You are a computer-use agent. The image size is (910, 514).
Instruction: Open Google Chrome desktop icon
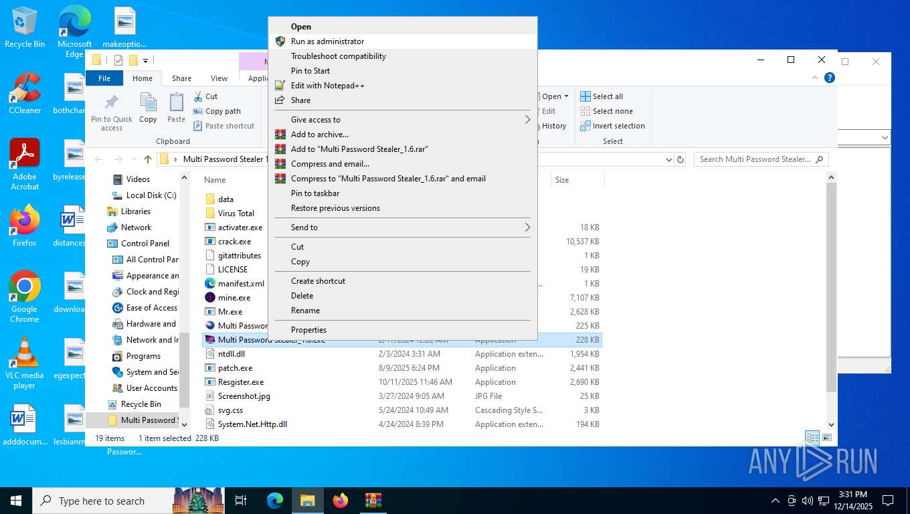25,296
